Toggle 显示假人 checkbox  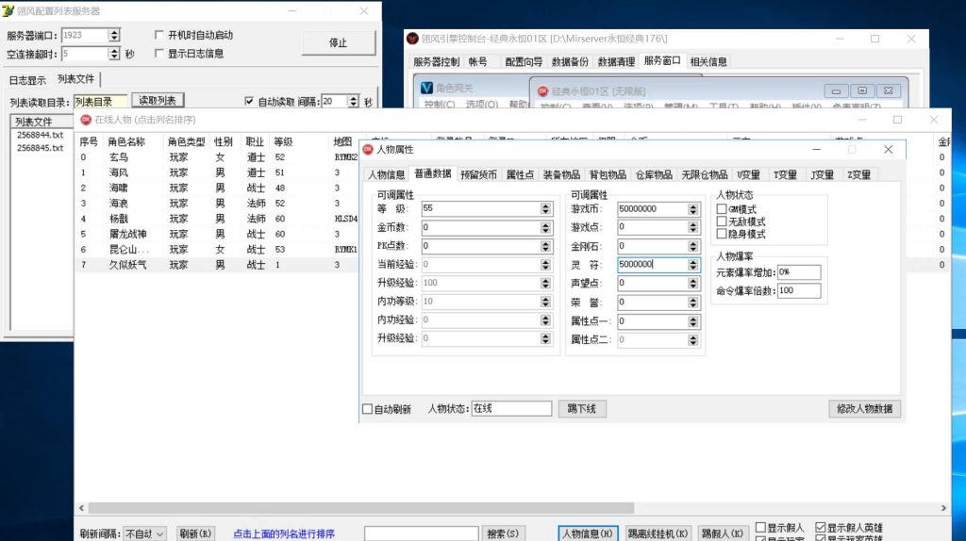coord(760,528)
